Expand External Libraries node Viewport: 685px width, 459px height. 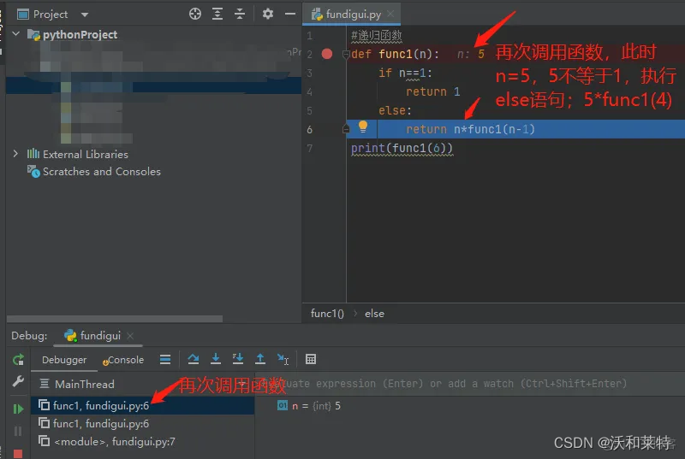tap(15, 154)
